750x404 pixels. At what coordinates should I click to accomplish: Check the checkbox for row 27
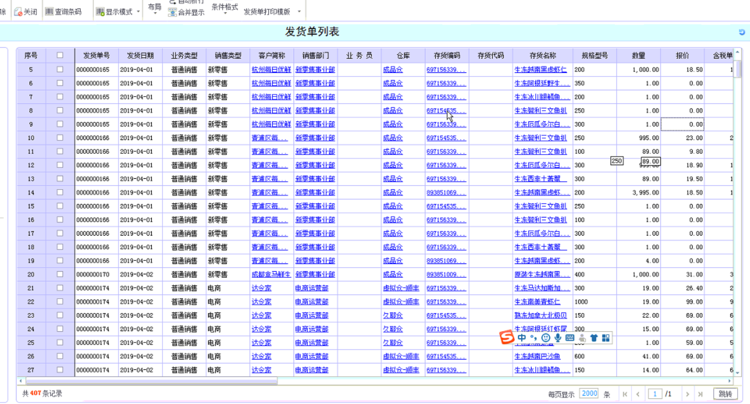coord(60,370)
